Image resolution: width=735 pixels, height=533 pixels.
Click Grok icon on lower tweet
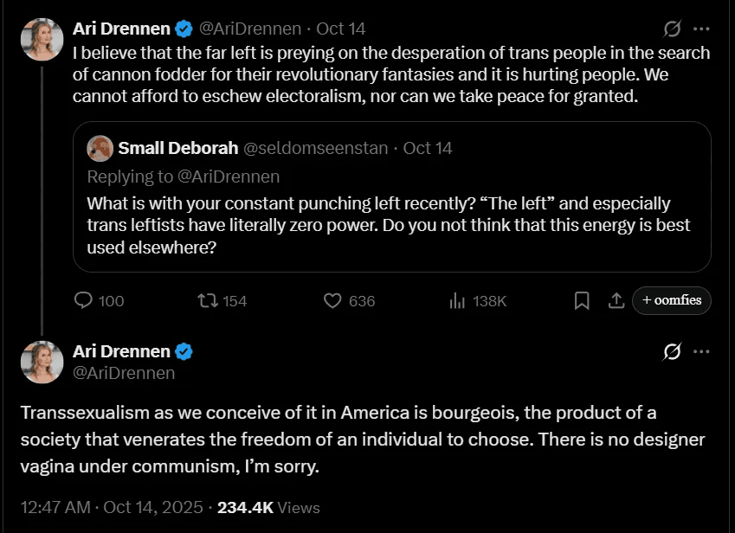point(672,352)
